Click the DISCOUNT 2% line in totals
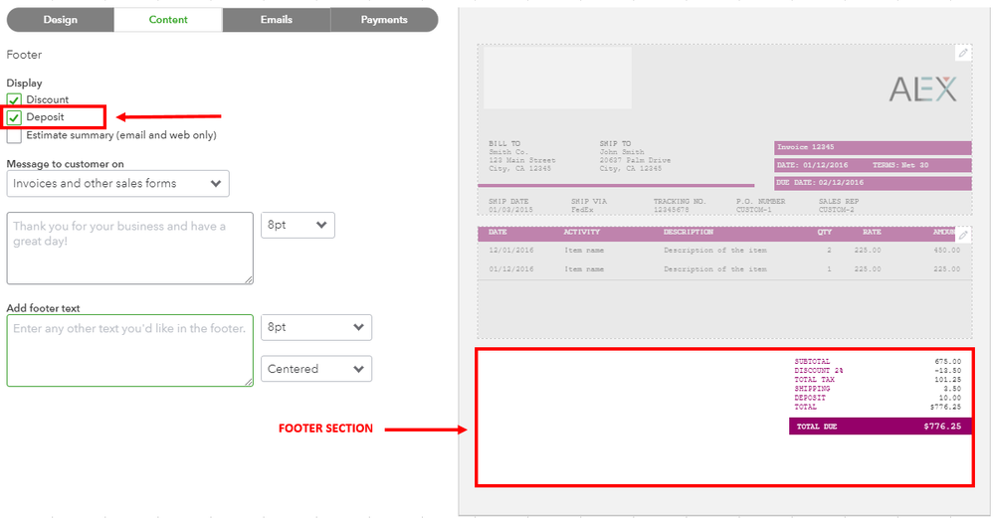Screen dimensions: 994x518 [878, 371]
